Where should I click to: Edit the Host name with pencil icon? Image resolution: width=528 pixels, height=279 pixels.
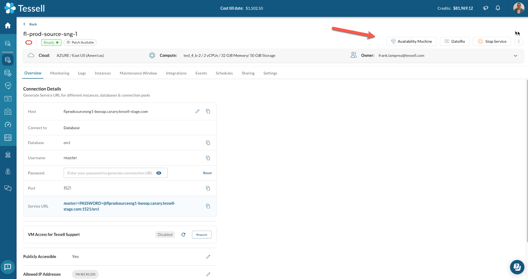(x=197, y=111)
